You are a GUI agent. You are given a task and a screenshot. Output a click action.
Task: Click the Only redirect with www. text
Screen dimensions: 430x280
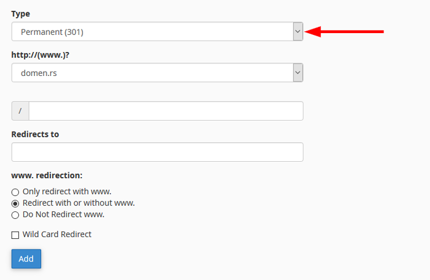67,191
